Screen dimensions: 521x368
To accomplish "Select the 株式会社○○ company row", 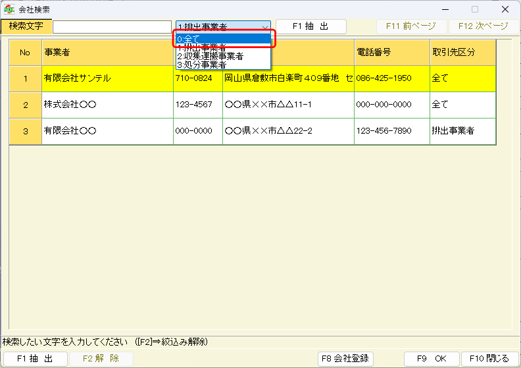I will pyautogui.click(x=107, y=105).
